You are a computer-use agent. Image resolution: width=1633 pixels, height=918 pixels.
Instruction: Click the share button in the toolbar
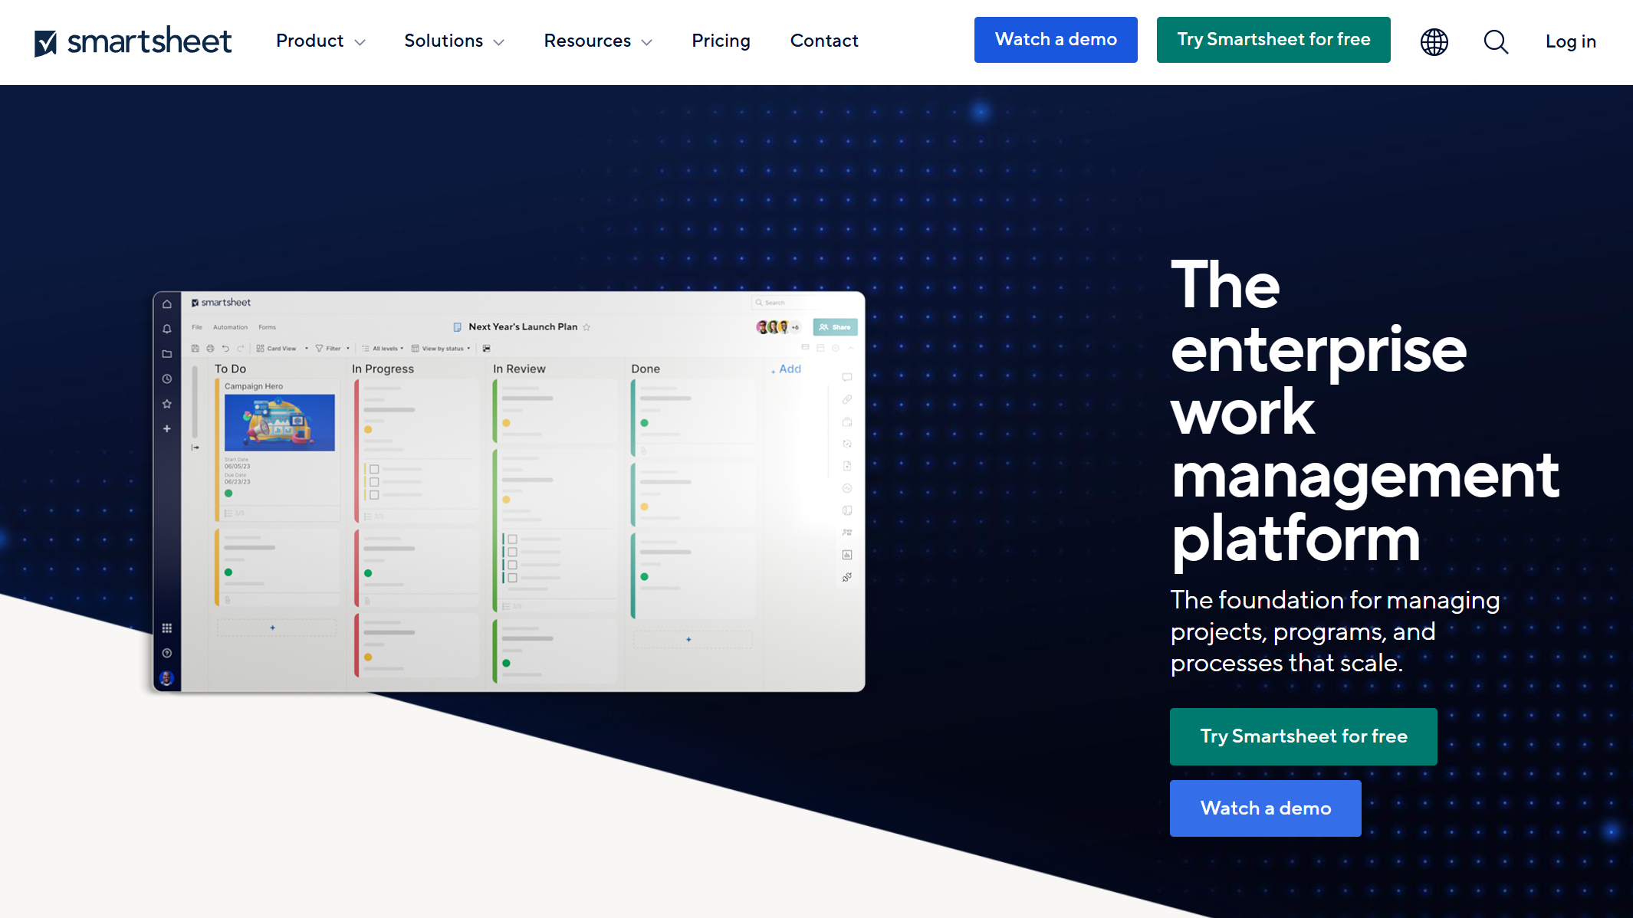point(836,326)
